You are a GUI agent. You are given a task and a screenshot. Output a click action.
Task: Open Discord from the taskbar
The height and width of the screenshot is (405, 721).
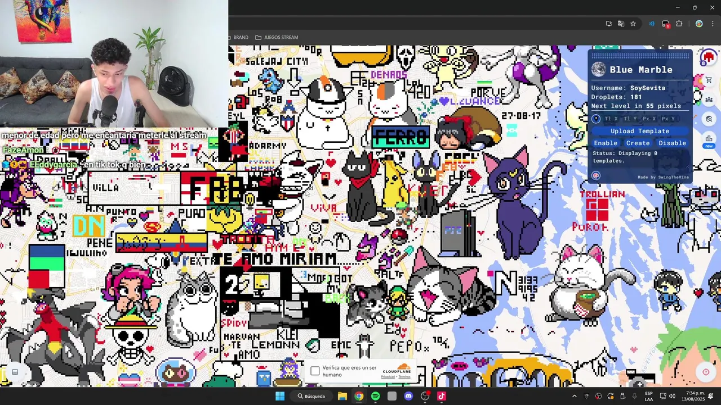(408, 396)
